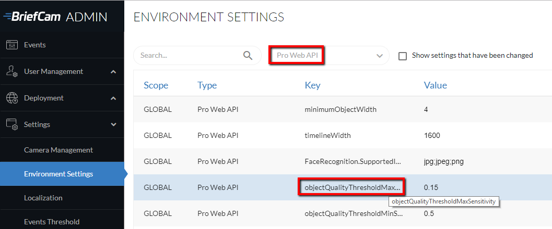Go to Localization settings page
Image resolution: width=552 pixels, height=229 pixels.
[x=43, y=198]
